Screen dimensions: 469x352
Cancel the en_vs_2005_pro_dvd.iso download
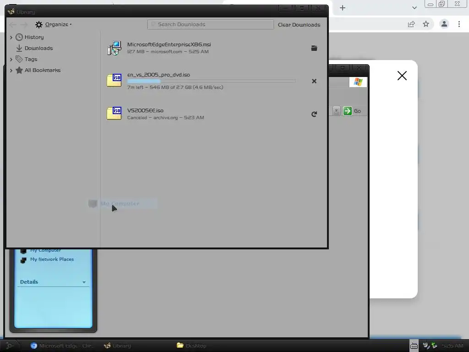314,81
